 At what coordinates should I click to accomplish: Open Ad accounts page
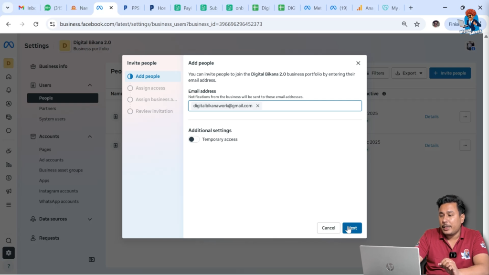pyautogui.click(x=51, y=159)
